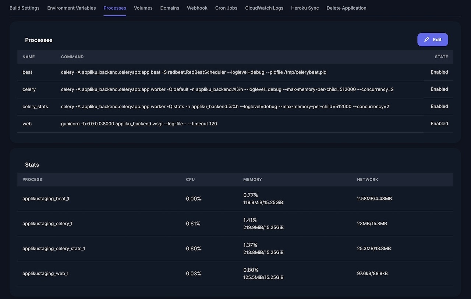Image resolution: width=471 pixels, height=299 pixels.
Task: Open the Domains tab
Action: coord(170,8)
